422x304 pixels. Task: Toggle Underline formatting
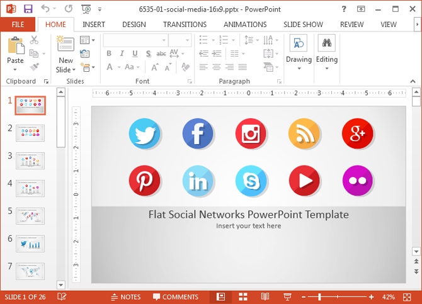click(x=135, y=53)
